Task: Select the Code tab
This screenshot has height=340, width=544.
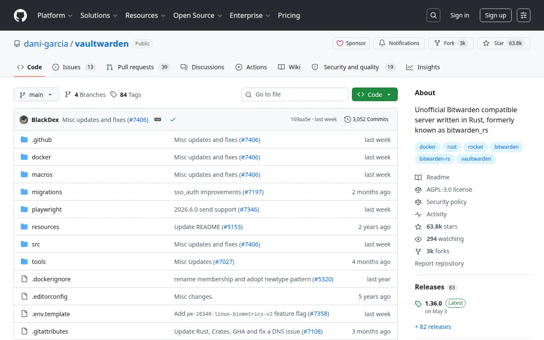Action: [x=29, y=67]
